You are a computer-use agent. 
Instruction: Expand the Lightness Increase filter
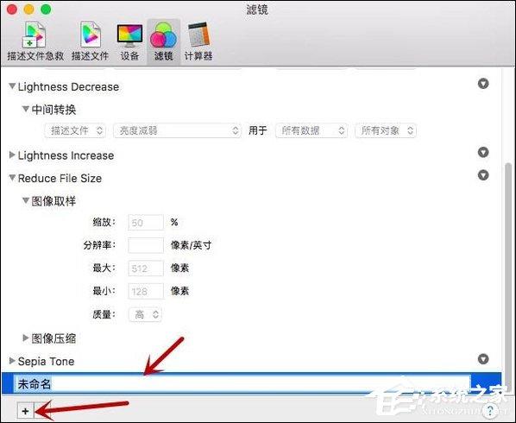[12, 155]
